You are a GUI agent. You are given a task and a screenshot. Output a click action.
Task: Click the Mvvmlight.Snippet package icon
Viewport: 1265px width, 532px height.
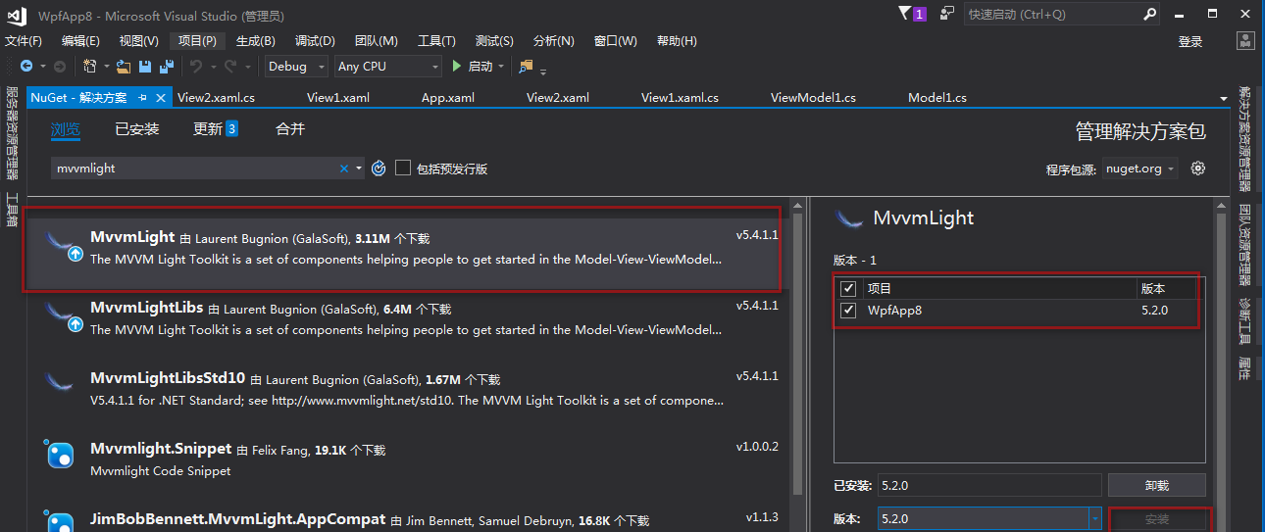pyautogui.click(x=61, y=456)
